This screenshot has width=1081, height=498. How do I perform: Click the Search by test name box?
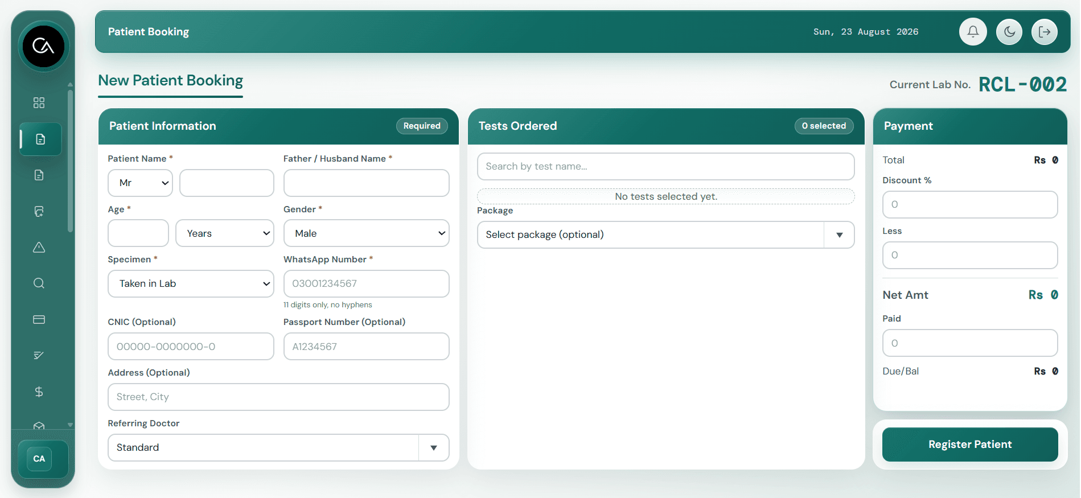[x=665, y=166]
